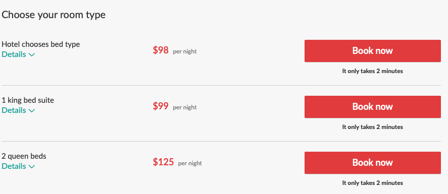
Task: Click 'It only takes 2 minutes' under first Book now
Action: [373, 71]
